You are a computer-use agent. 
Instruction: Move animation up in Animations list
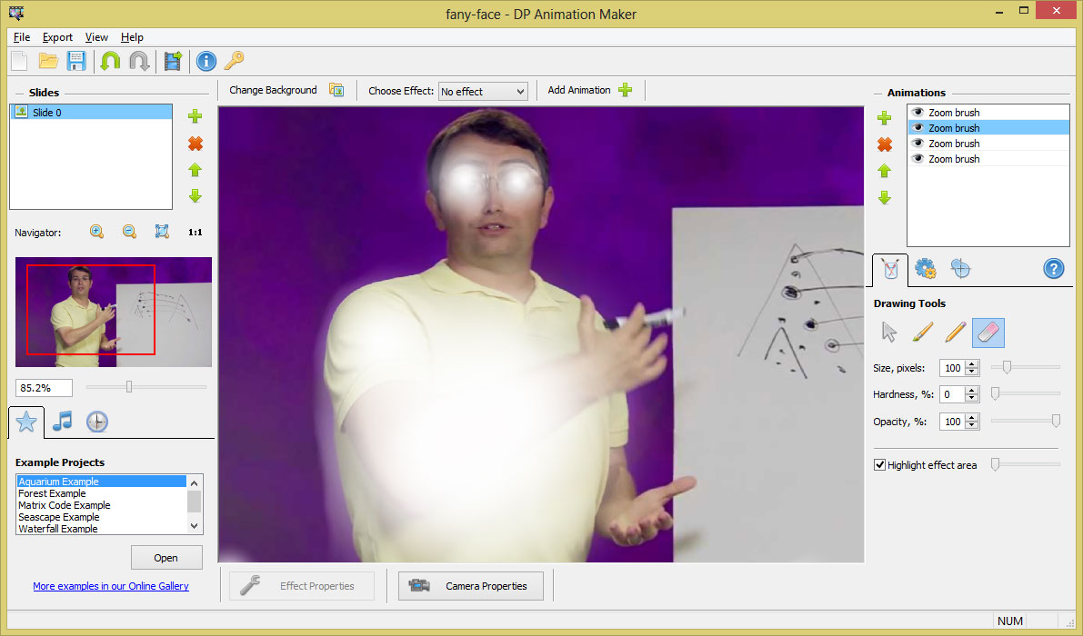pyautogui.click(x=884, y=171)
